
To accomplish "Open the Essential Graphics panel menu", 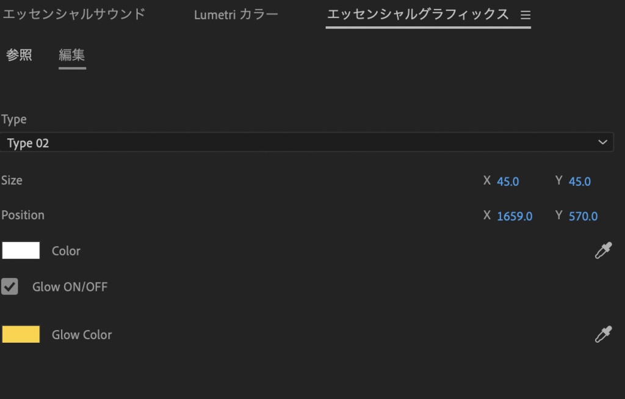I will (525, 15).
